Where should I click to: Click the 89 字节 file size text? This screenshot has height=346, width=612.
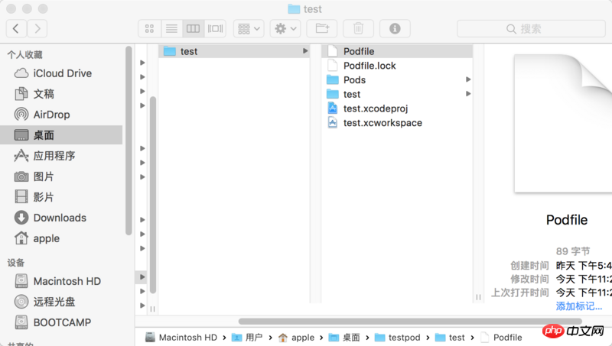point(573,251)
